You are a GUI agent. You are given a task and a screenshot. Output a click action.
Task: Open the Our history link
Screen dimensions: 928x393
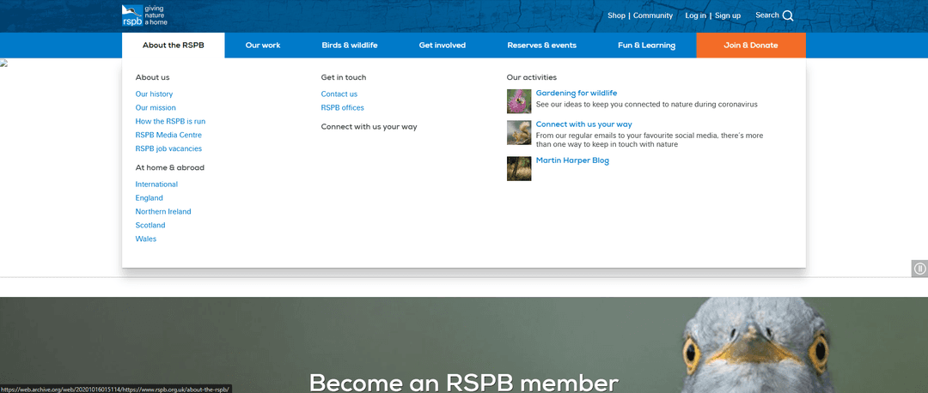tap(154, 94)
